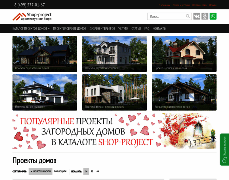Open the Odnoklassniki social icon
The width and height of the screenshot is (229, 180).
[205, 16]
